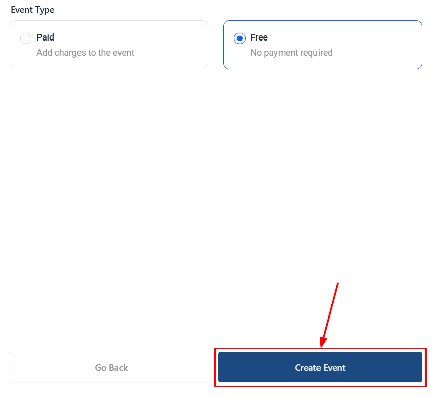The width and height of the screenshot is (437, 397).
Task: Click "No payment required" description text
Action: click(291, 53)
